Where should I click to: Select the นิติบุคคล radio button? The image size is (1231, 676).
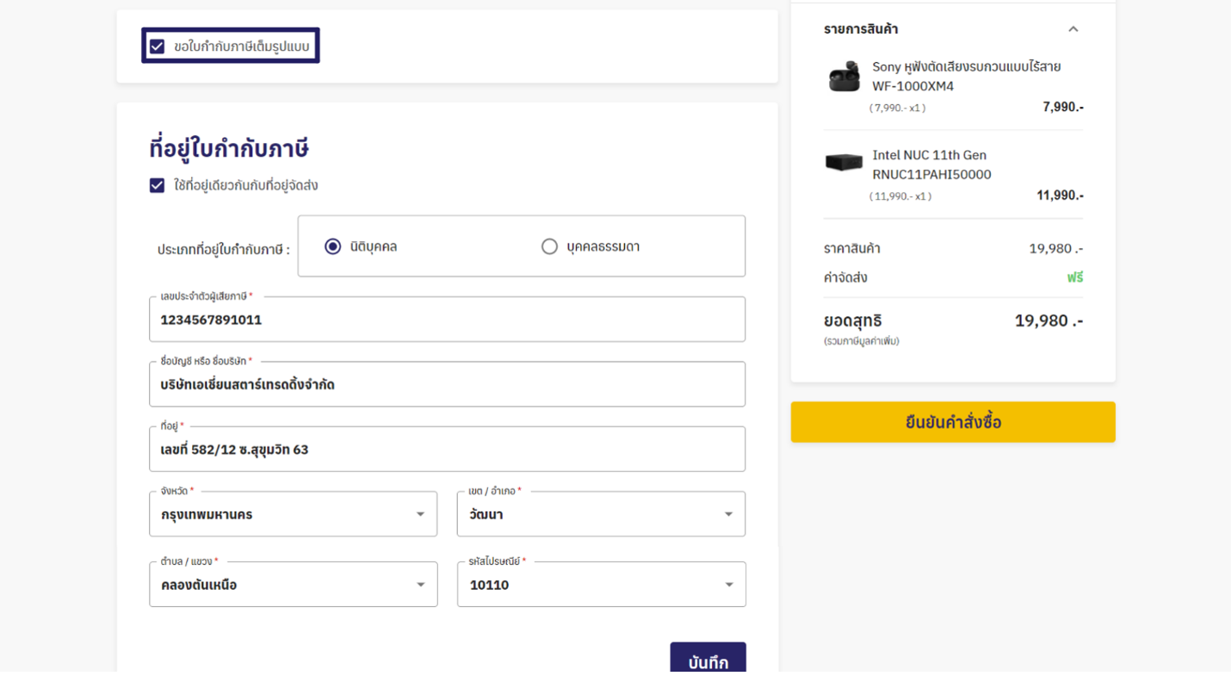(333, 246)
